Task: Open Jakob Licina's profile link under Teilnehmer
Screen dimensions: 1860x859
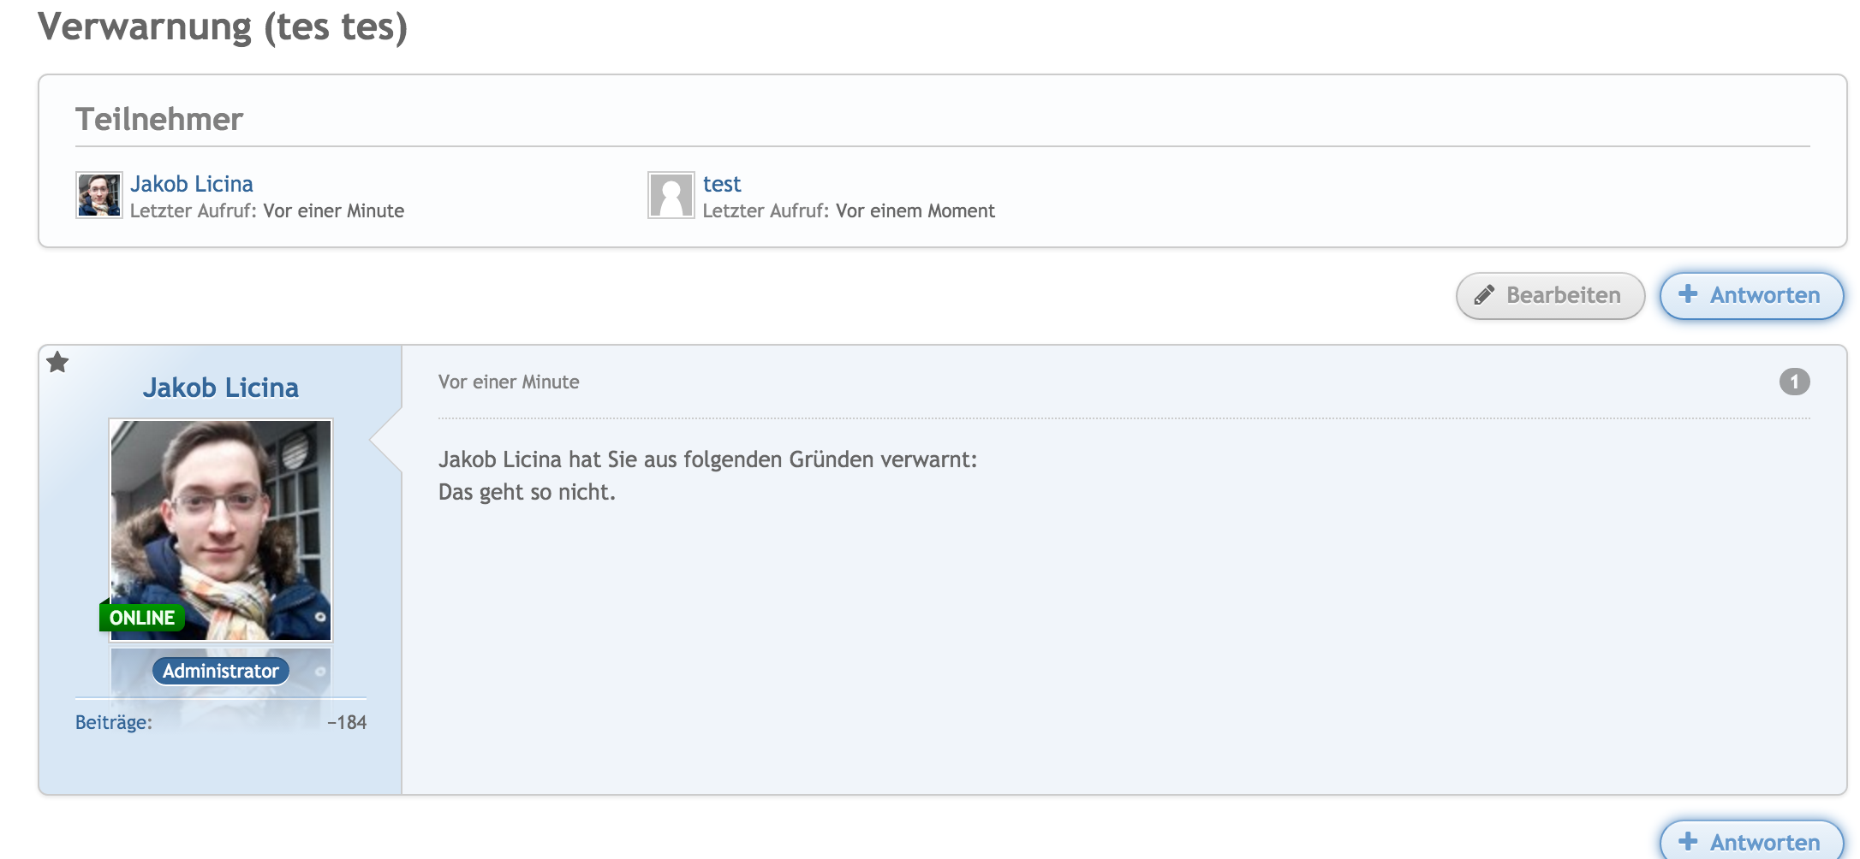Action: point(192,184)
